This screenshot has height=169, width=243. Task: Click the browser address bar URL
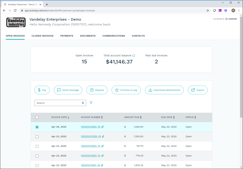point(60,11)
